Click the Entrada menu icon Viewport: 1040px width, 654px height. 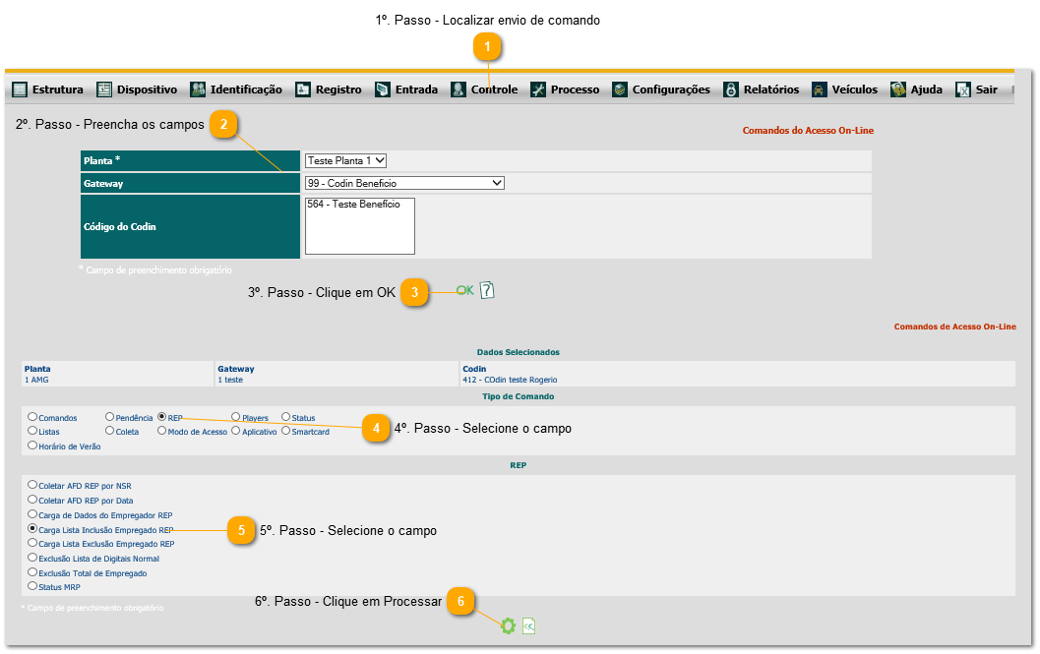383,89
